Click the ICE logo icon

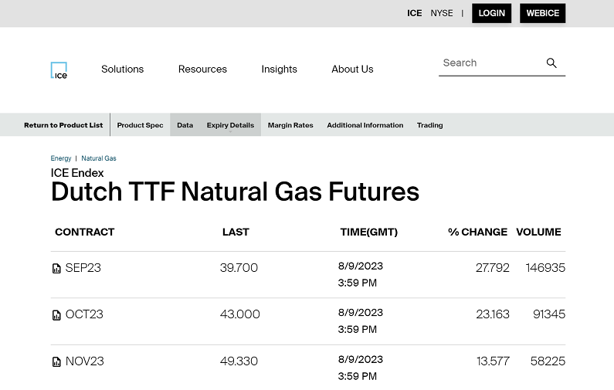pos(59,70)
